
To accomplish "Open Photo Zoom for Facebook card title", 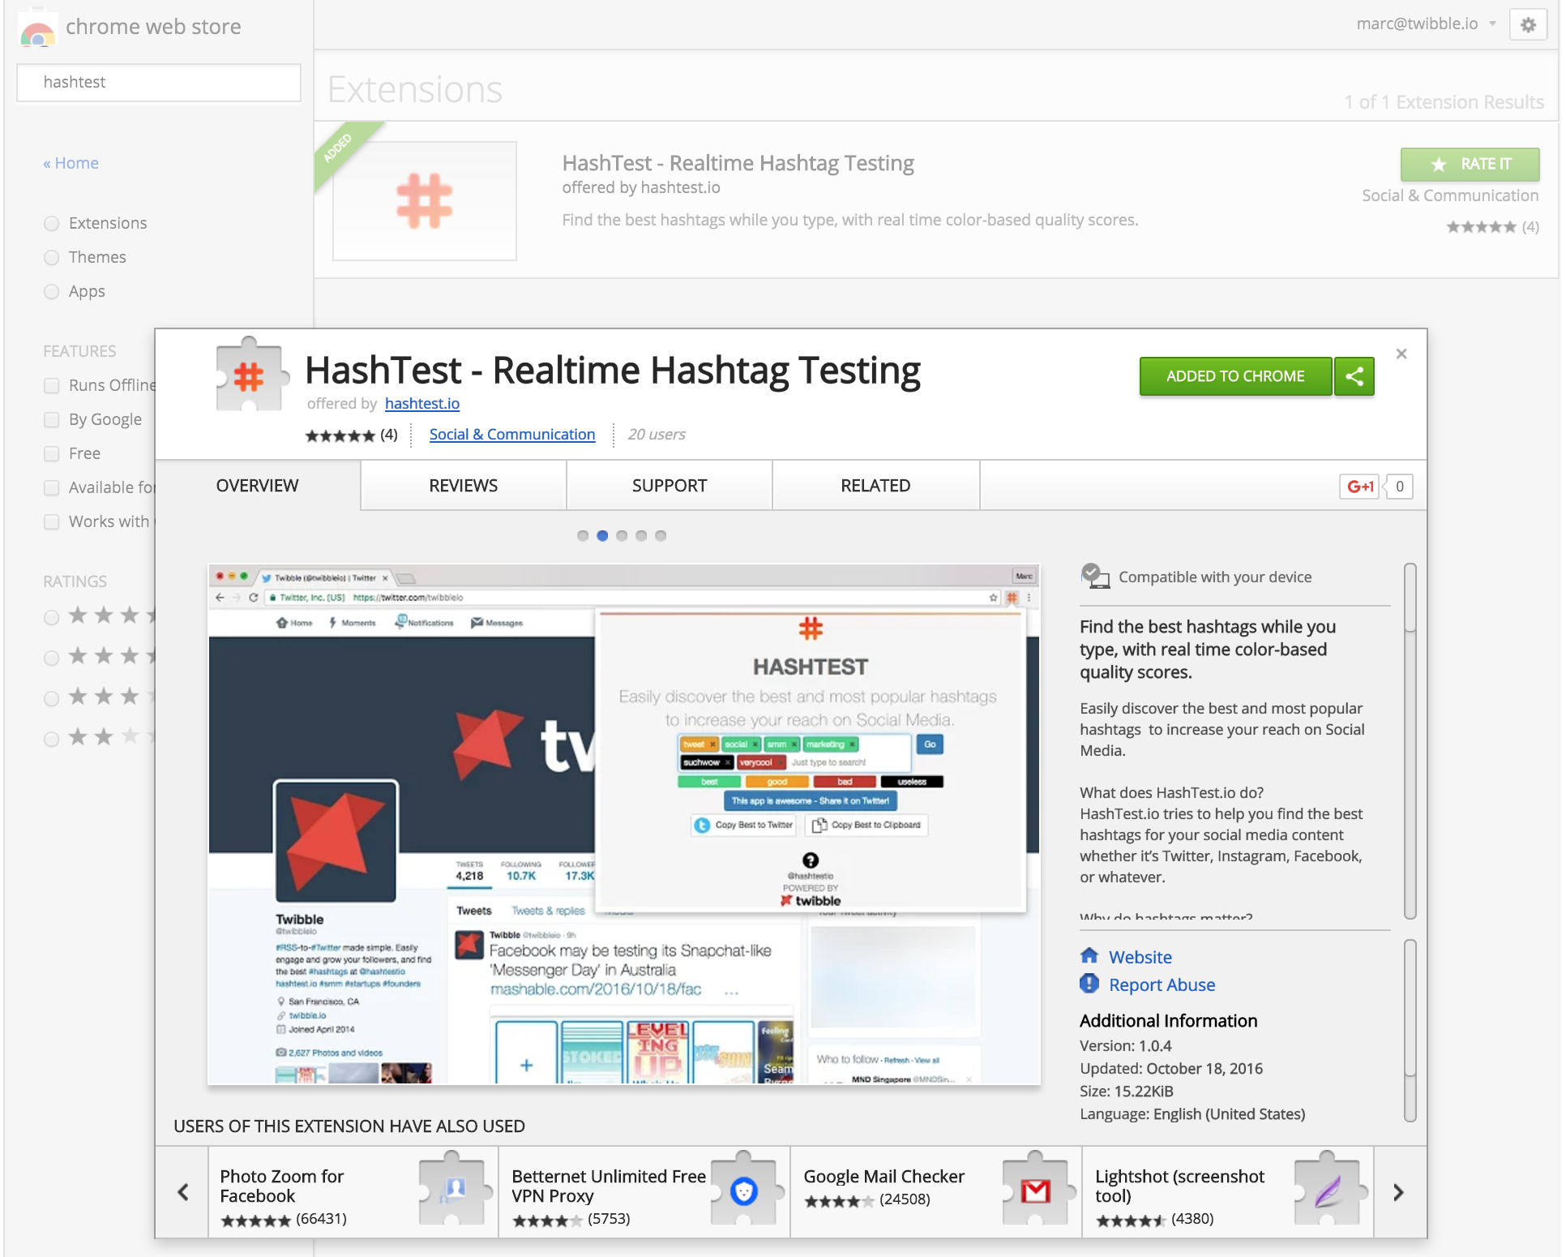I will click(x=282, y=1186).
